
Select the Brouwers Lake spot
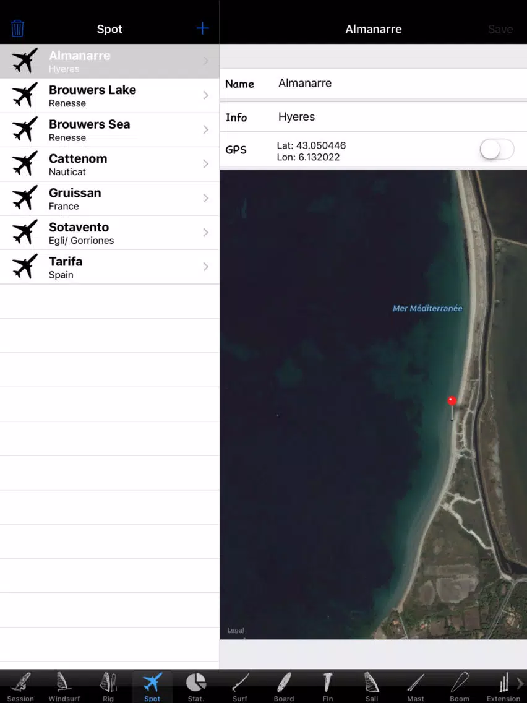(x=110, y=95)
